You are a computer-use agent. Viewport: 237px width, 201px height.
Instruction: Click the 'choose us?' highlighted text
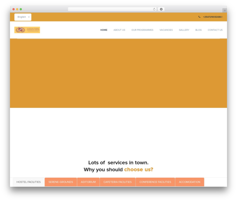point(138,170)
